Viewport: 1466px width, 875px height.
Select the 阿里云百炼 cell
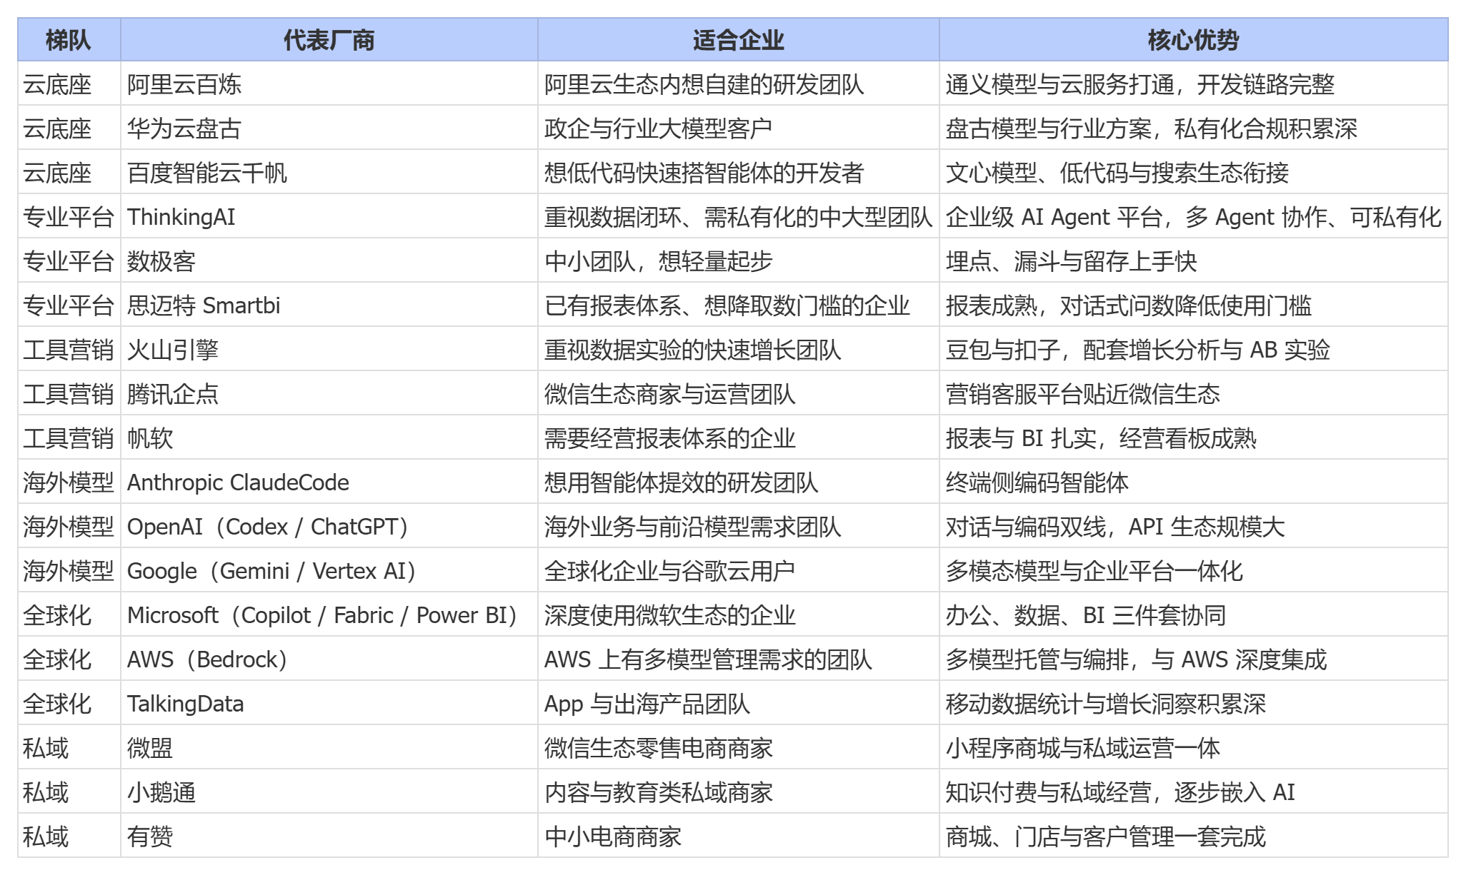329,84
